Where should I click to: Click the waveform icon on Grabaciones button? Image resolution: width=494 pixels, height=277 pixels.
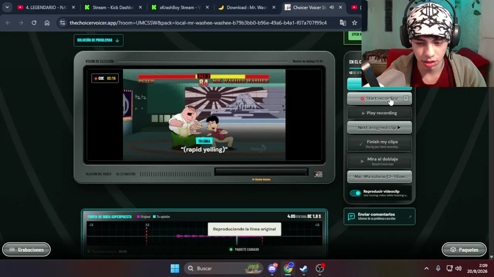point(12,250)
